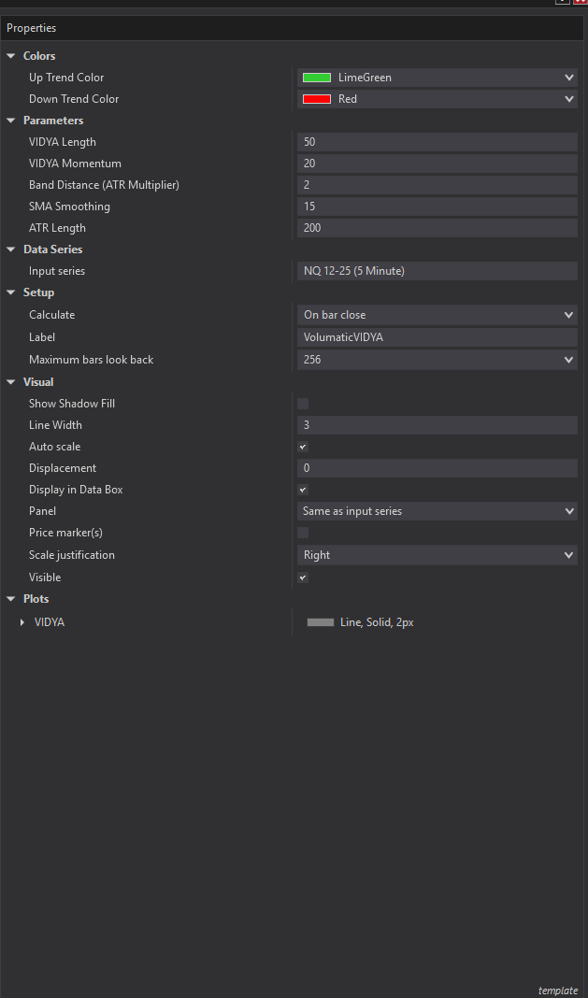Viewport: 588px width, 998px height.
Task: Click the 'Show Shadow Fill' label
Action: coord(72,404)
